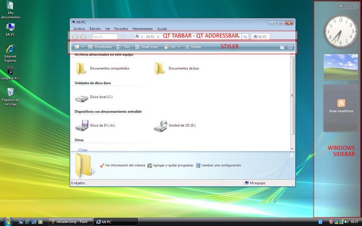Click Dispositivos con almacenamiento extraíble header

[108, 111]
